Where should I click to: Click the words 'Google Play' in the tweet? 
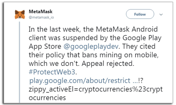142,38
